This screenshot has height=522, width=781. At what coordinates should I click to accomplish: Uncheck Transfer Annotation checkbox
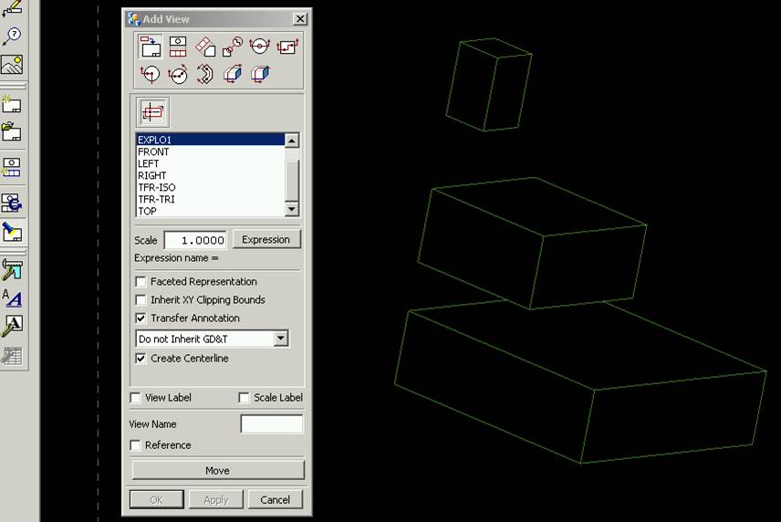point(141,318)
